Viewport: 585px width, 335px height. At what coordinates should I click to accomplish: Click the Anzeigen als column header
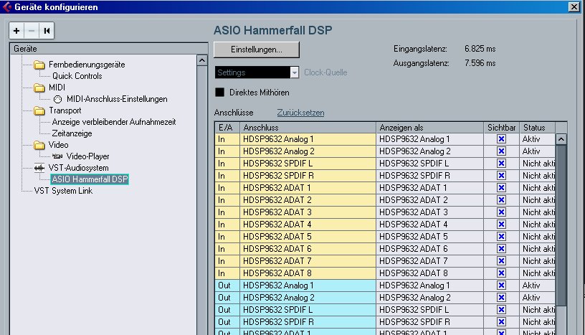430,128
